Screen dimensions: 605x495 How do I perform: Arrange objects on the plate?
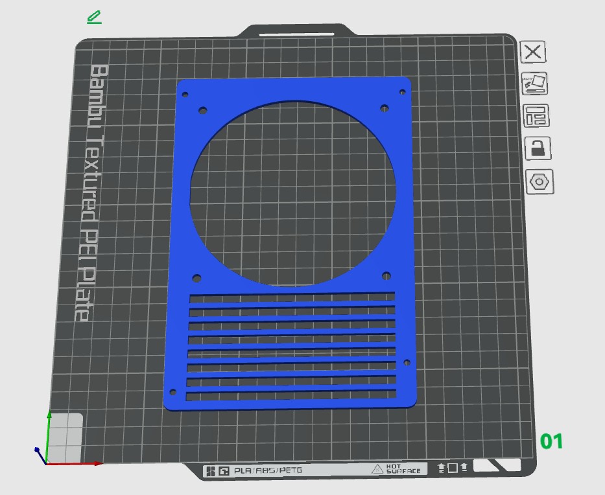click(536, 116)
